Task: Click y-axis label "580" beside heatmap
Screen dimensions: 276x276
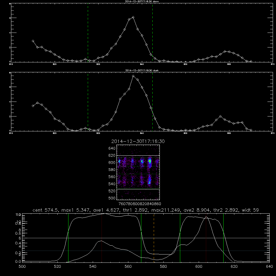Action: (112, 170)
